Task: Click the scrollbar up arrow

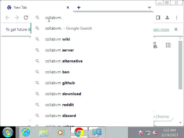Action: pos(180,39)
